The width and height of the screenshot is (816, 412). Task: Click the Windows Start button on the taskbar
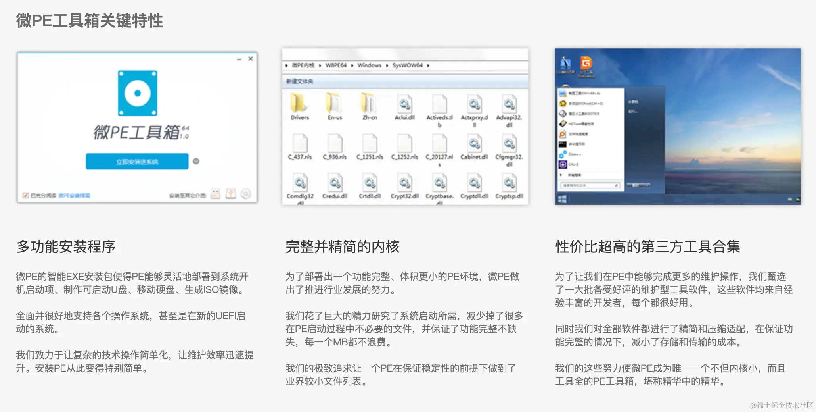562,199
